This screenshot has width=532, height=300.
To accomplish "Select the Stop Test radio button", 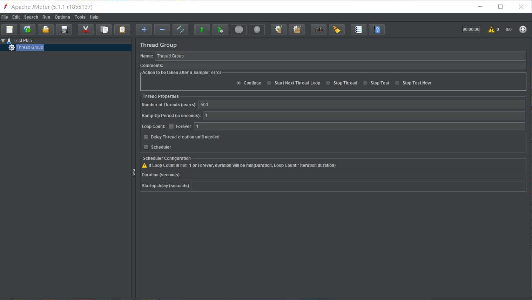I will pyautogui.click(x=365, y=83).
